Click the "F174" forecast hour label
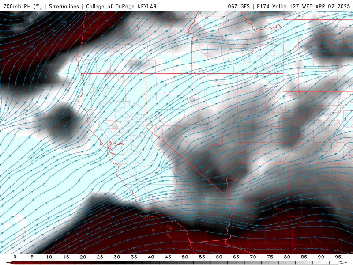 (263, 6)
